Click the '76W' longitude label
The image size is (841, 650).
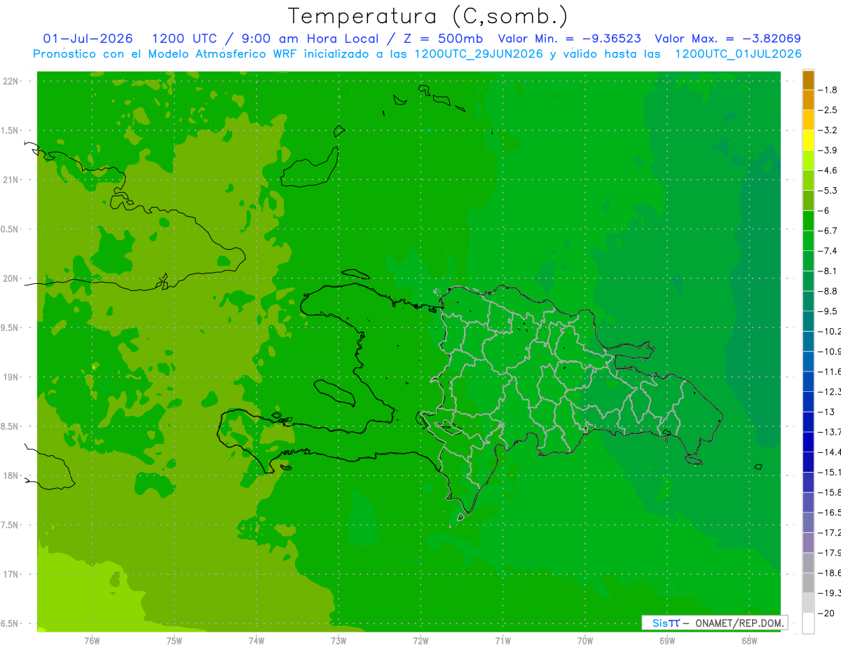pyautogui.click(x=92, y=641)
